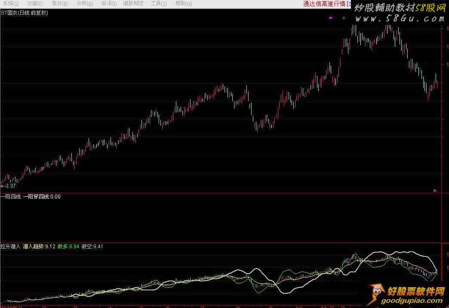449x308 pixels.
Task: Click the small red arrow at chart right edge
Action: click(435, 190)
